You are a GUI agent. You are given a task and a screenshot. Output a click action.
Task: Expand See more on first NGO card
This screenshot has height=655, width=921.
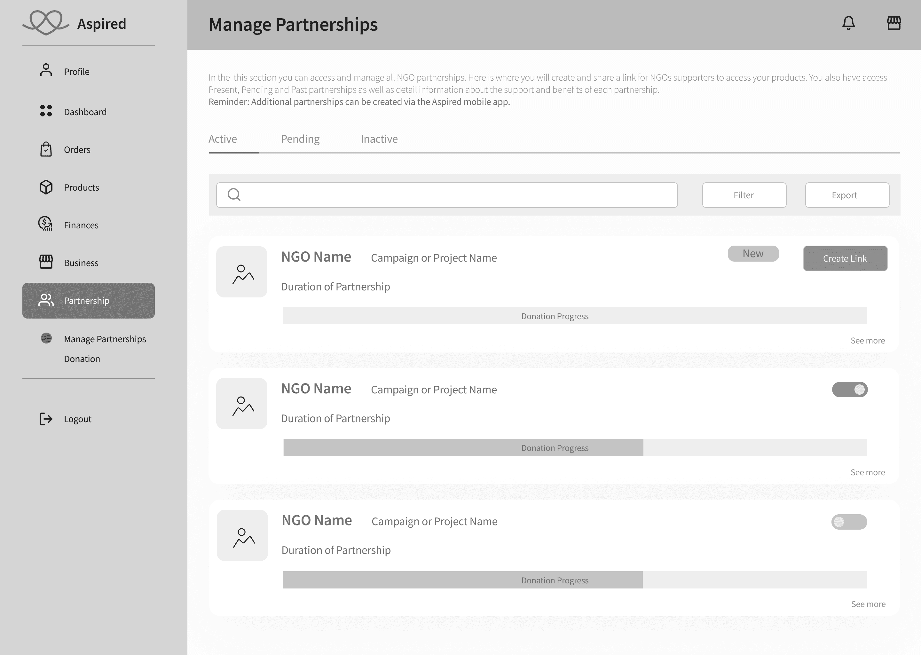pyautogui.click(x=867, y=341)
